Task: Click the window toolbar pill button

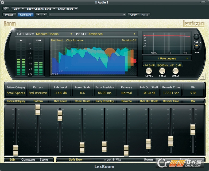Action: coord(203,2)
